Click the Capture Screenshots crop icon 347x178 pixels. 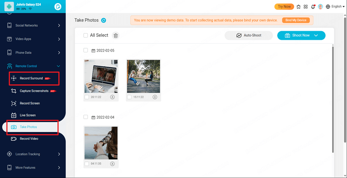pos(14,91)
